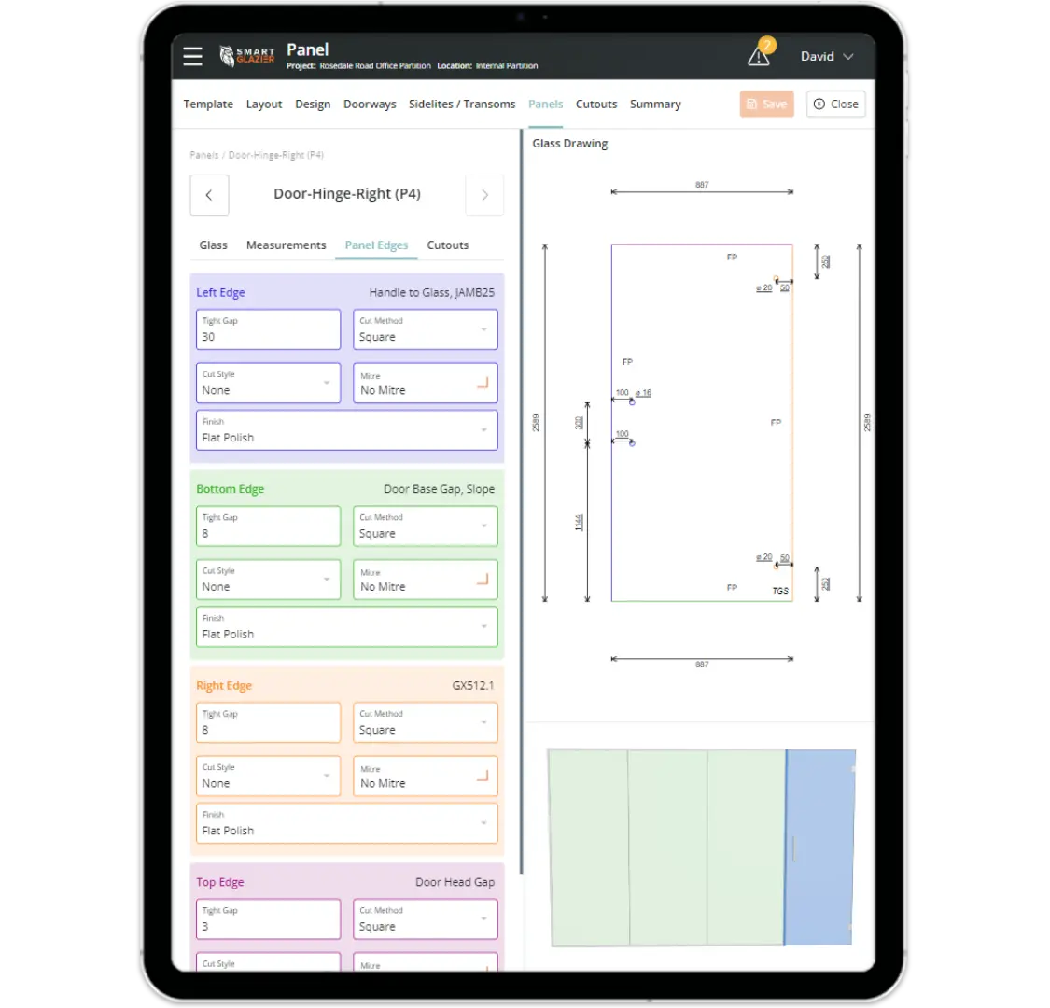Switch to Summary tab
This screenshot has width=1050, height=1008.
[655, 104]
